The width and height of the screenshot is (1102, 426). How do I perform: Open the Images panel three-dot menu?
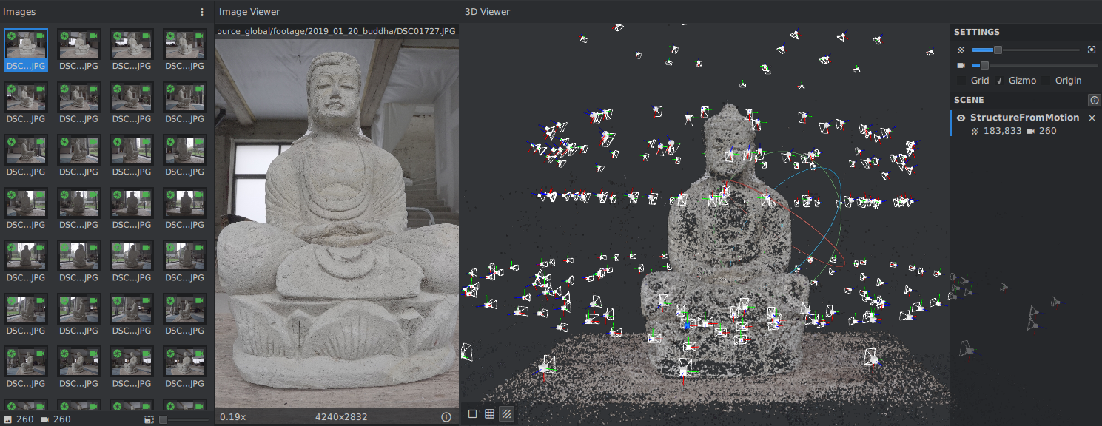coord(202,12)
